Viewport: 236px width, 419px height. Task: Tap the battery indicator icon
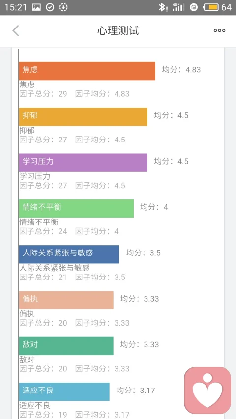tap(211, 7)
